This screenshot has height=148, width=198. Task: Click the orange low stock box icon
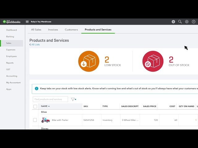click(x=89, y=61)
